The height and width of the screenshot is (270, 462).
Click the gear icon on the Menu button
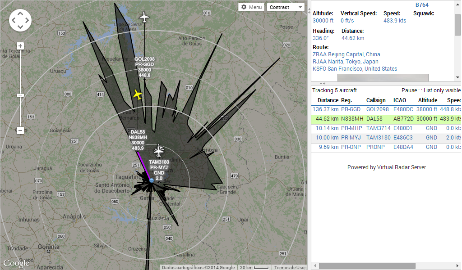tap(244, 7)
